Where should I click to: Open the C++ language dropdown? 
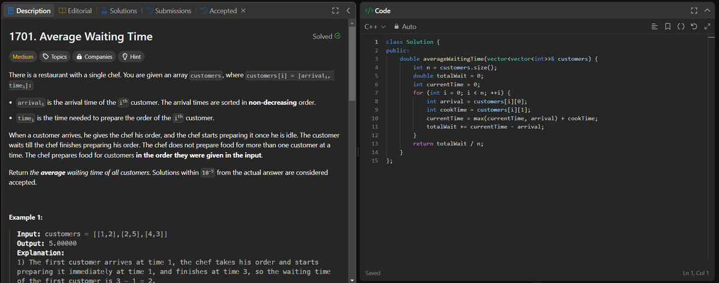pos(374,27)
